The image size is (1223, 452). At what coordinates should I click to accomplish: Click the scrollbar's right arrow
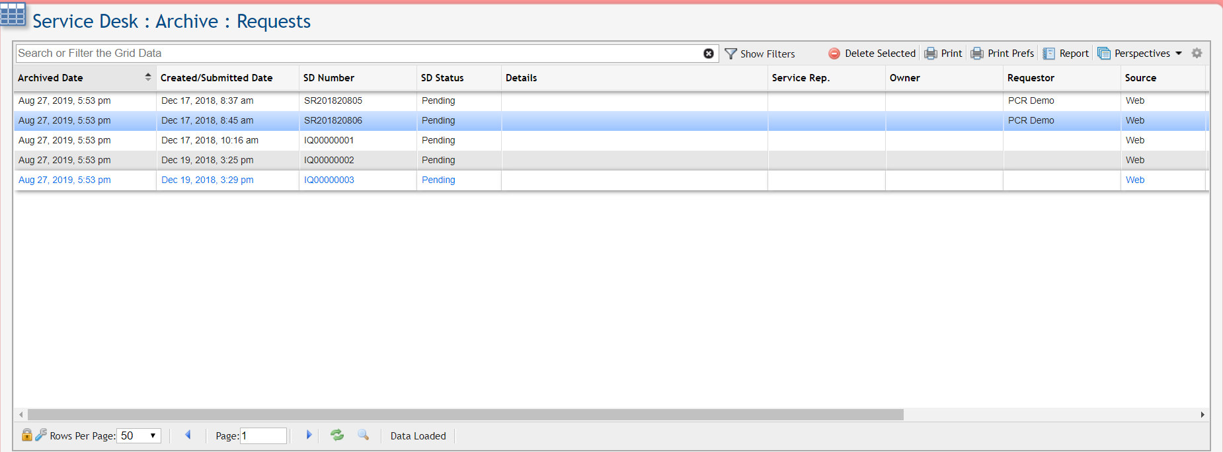pos(1203,414)
